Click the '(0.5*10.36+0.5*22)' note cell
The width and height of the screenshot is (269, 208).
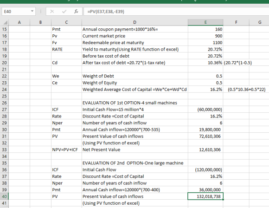[x=247, y=90]
